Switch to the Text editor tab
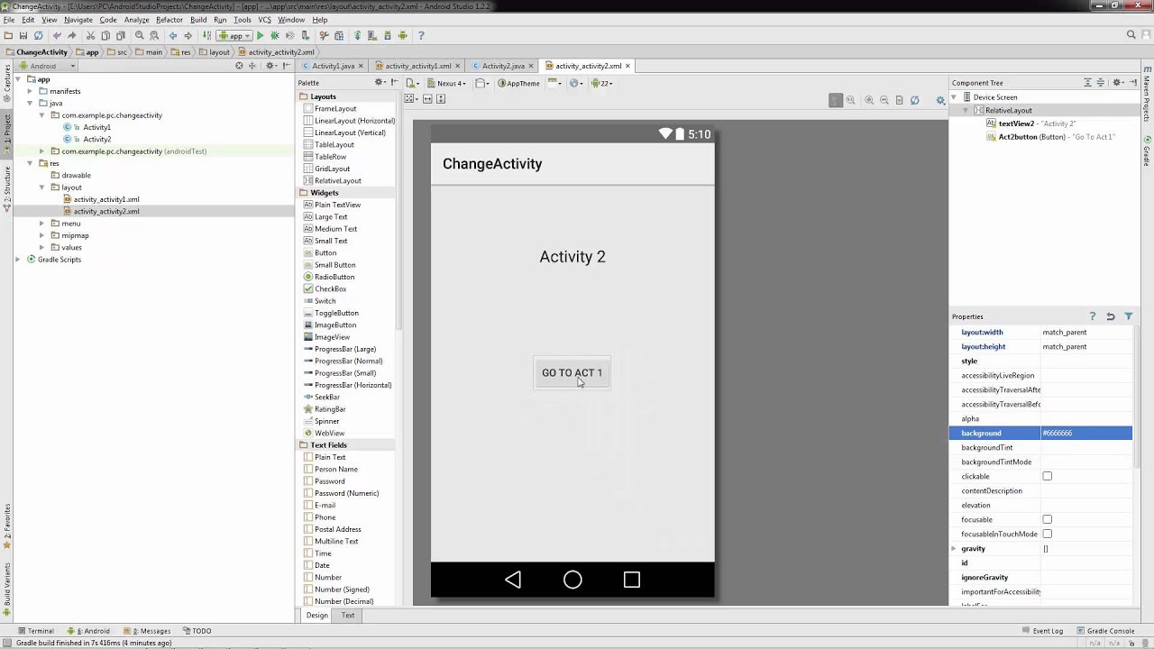This screenshot has height=649, width=1154. (x=348, y=616)
